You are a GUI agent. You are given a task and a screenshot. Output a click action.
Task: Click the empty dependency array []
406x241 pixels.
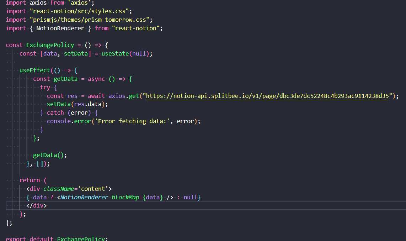(x=40, y=164)
